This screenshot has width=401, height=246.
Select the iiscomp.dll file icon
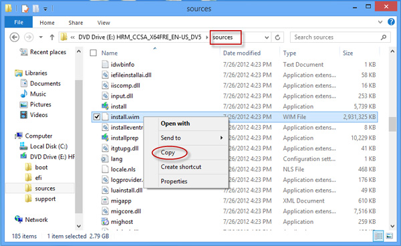[x=105, y=86]
